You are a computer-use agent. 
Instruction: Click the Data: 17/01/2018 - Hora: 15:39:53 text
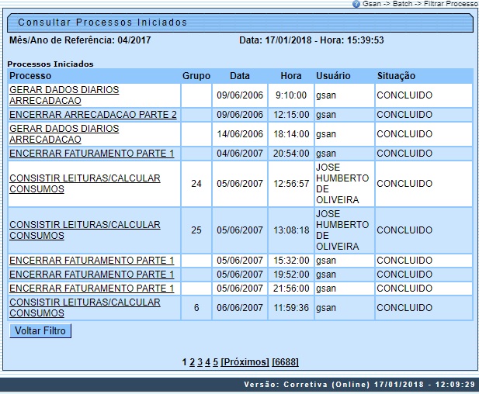[x=311, y=40]
